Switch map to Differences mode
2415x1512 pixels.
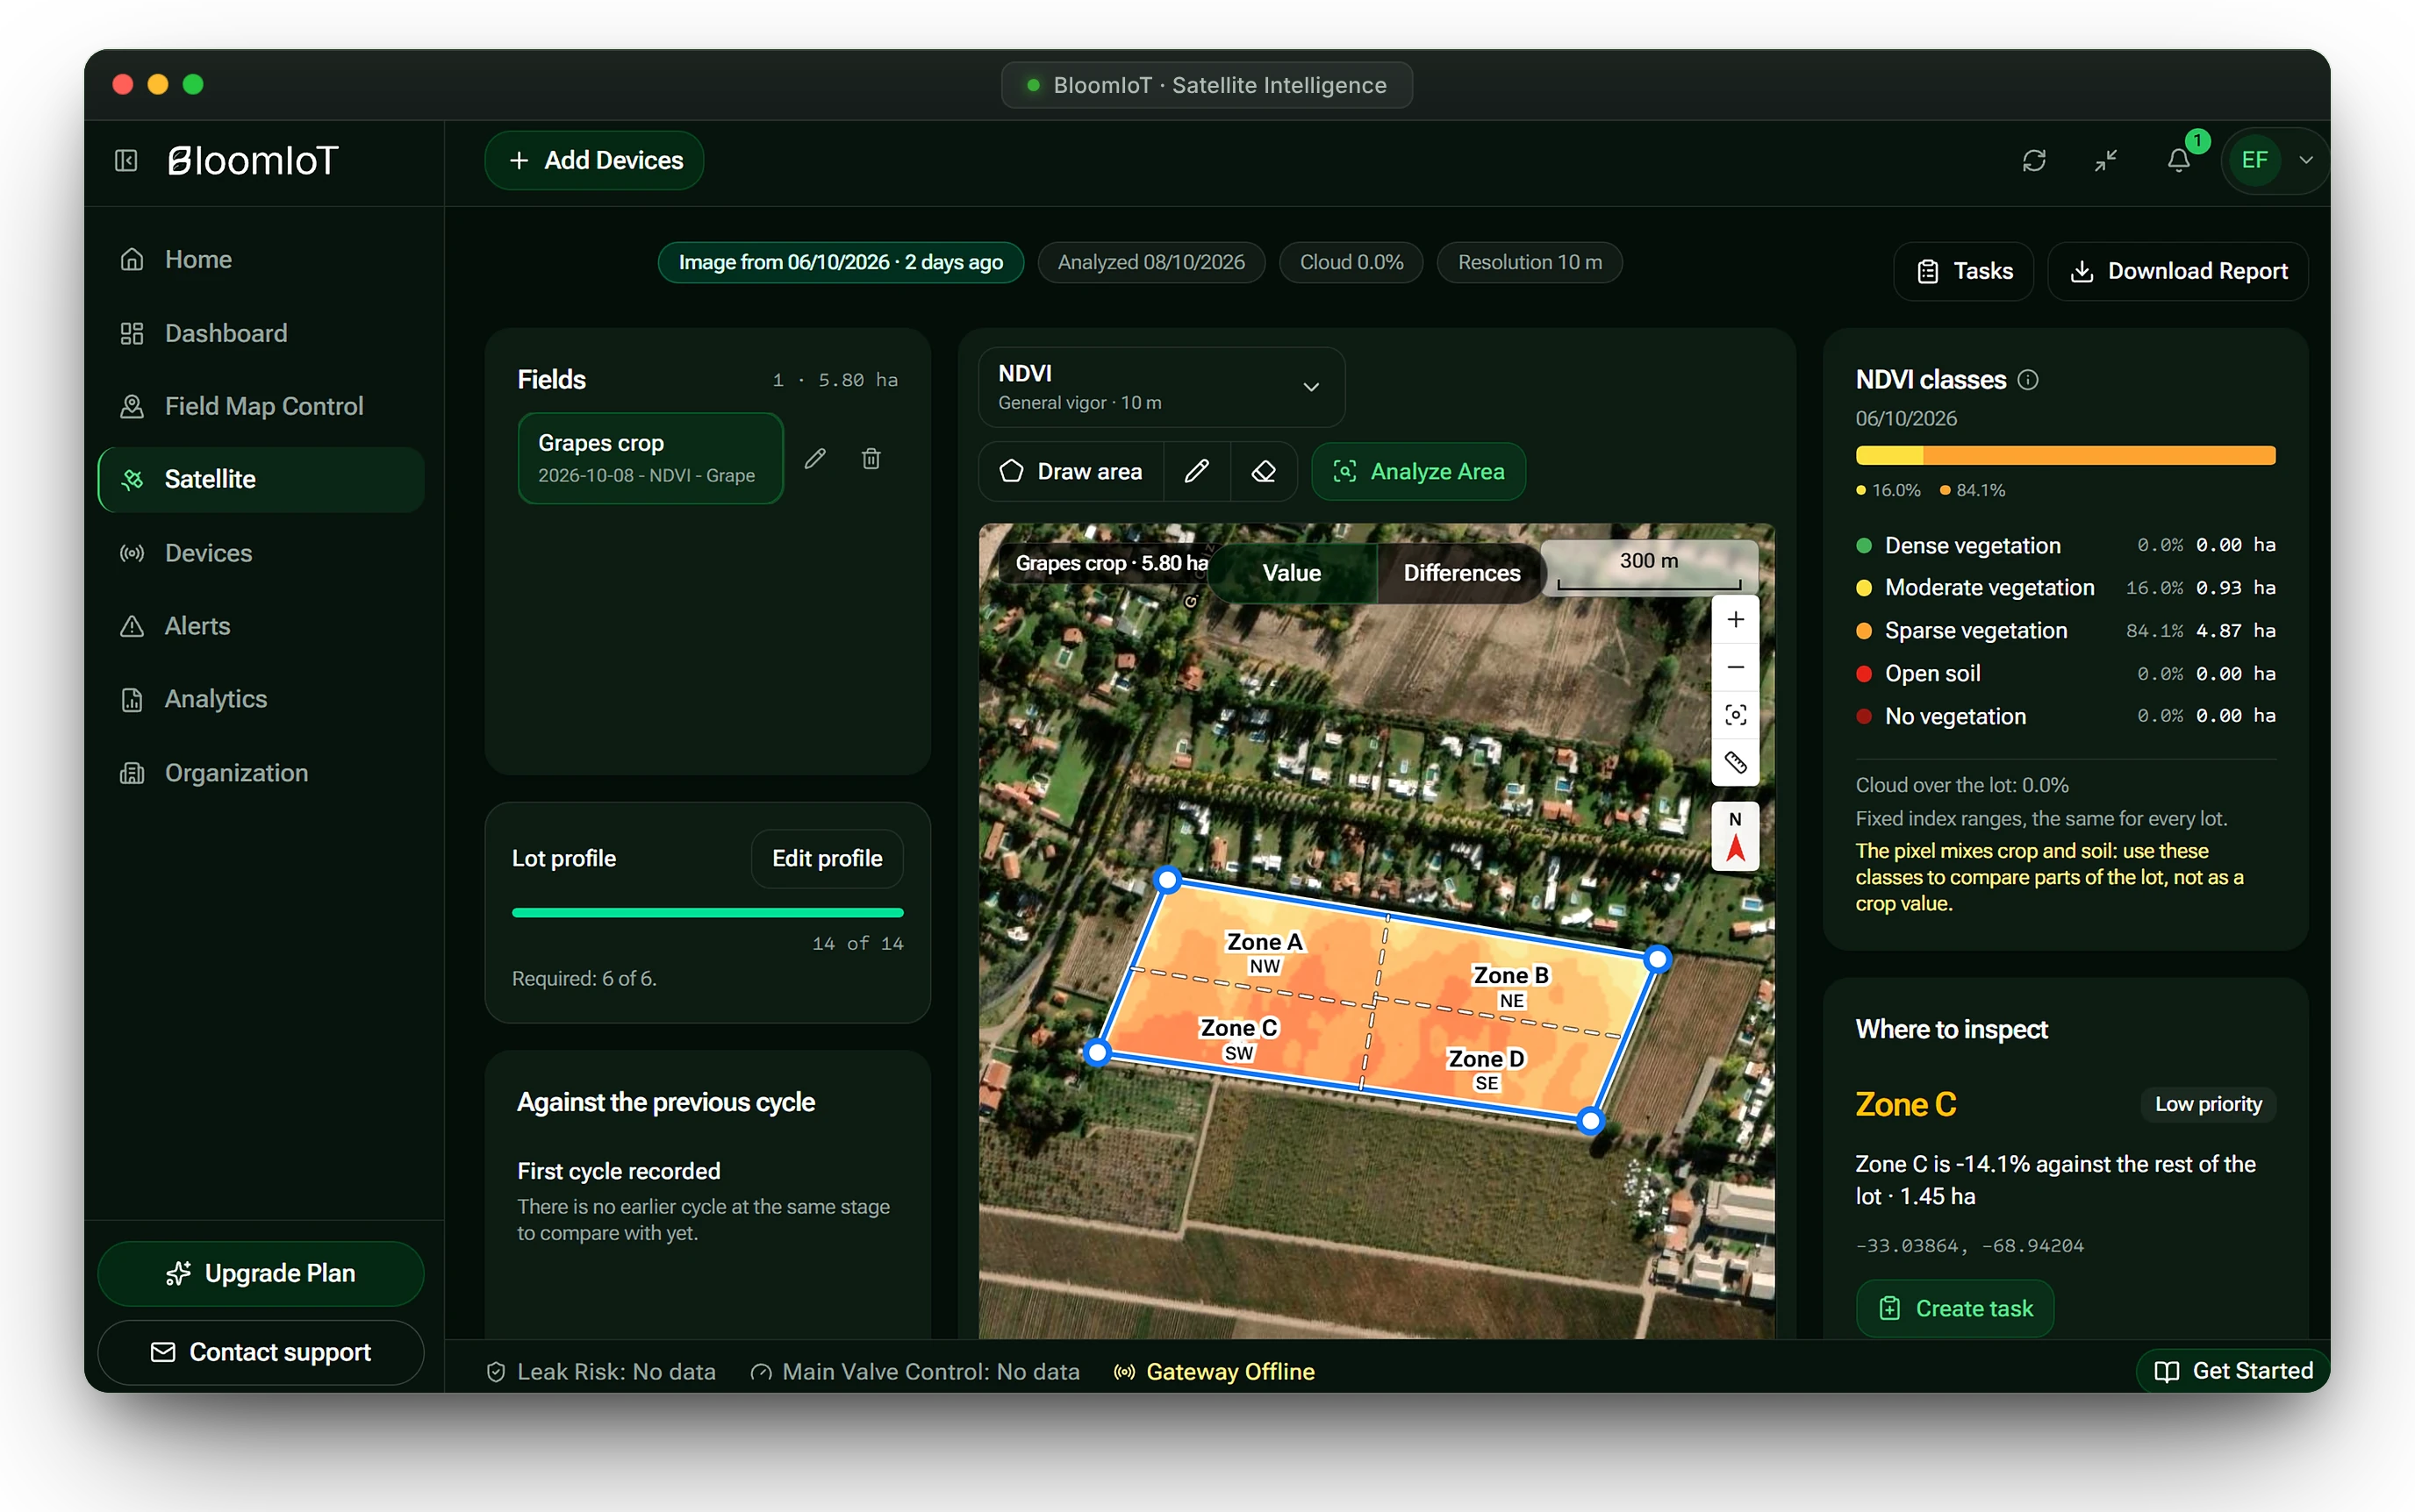[1462, 573]
